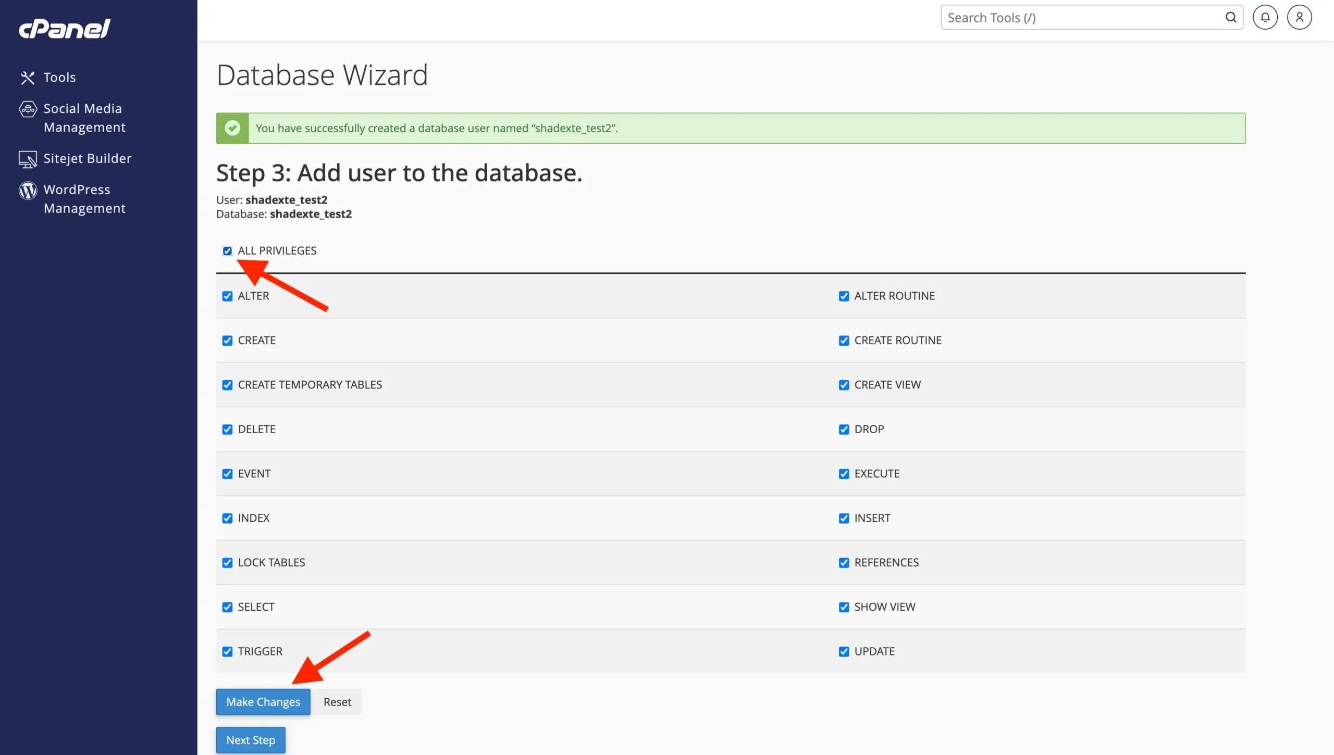The height and width of the screenshot is (755, 1334).
Task: Uncheck the UPDATE privilege
Action: pyautogui.click(x=844, y=651)
